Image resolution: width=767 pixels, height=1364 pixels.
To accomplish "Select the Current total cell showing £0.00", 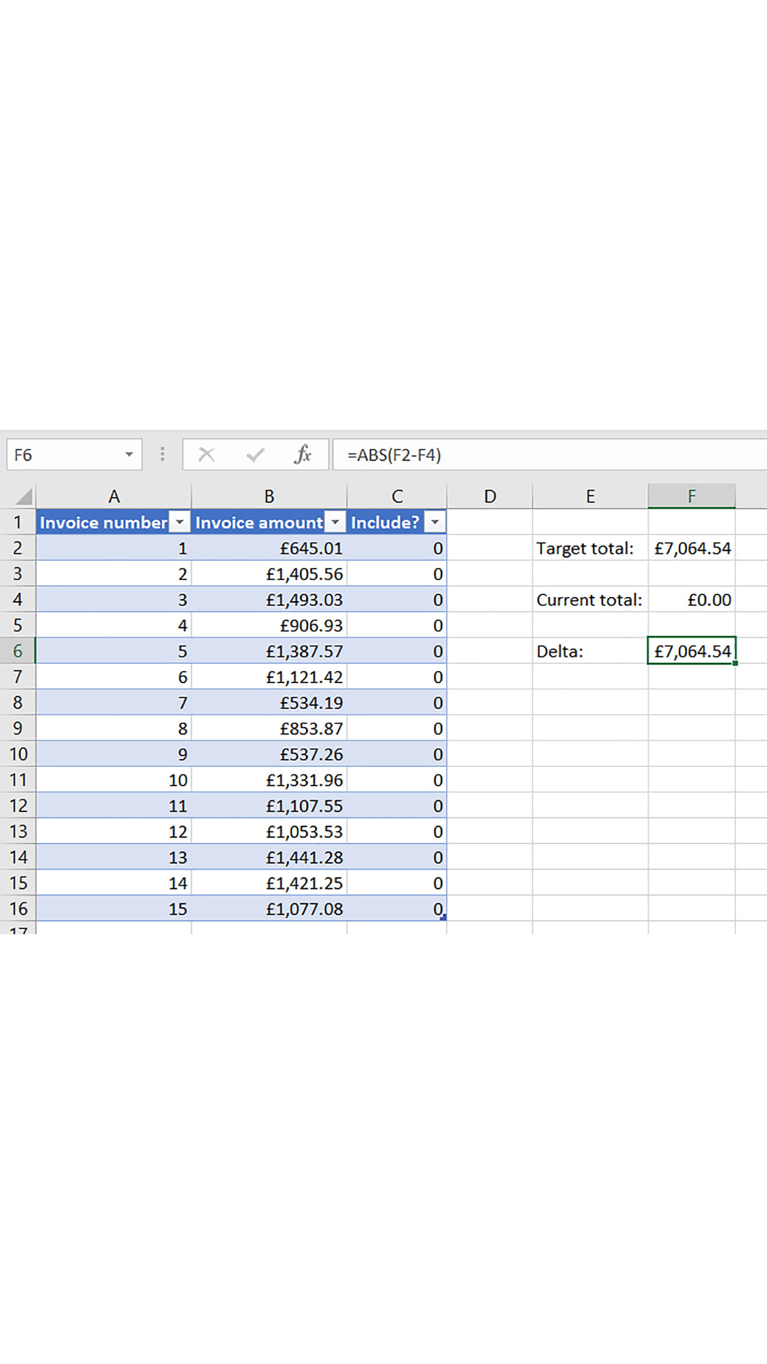I will click(691, 600).
